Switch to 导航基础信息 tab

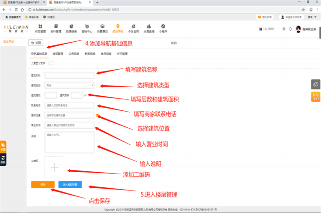tap(39, 54)
